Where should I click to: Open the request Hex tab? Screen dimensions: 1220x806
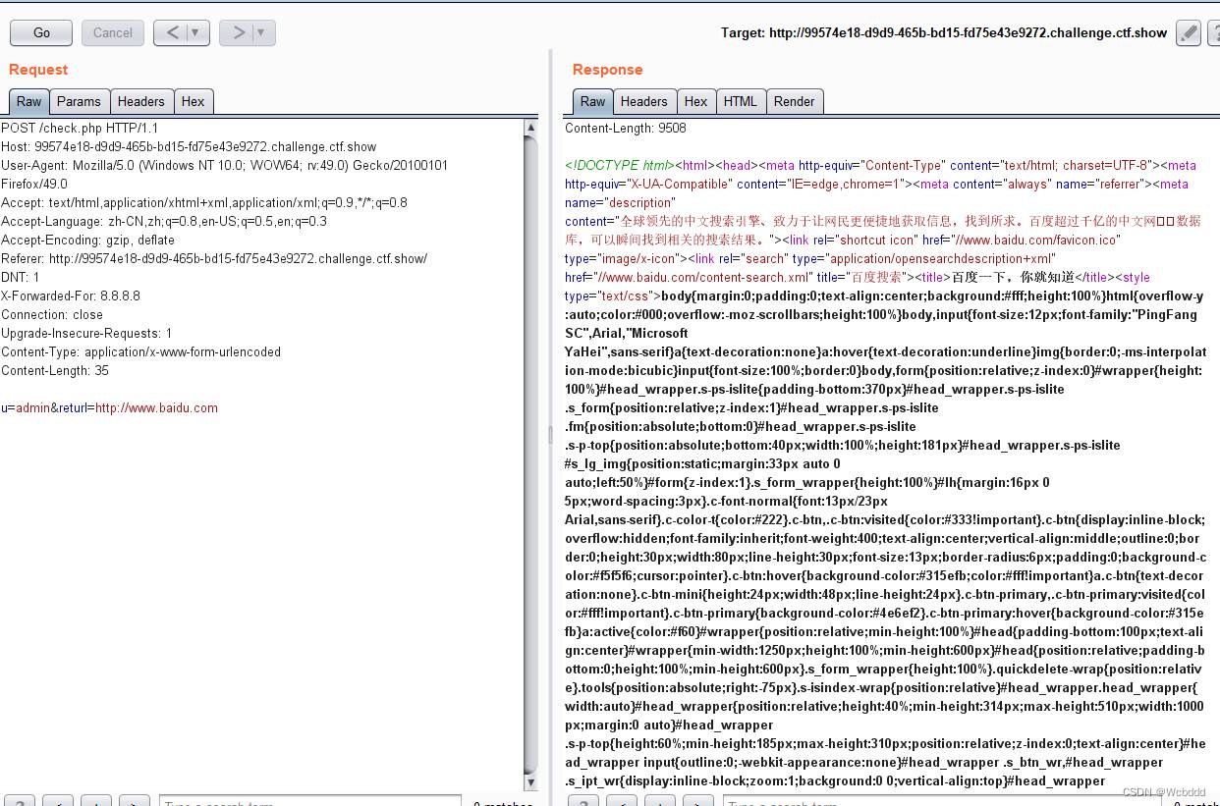pyautogui.click(x=194, y=101)
